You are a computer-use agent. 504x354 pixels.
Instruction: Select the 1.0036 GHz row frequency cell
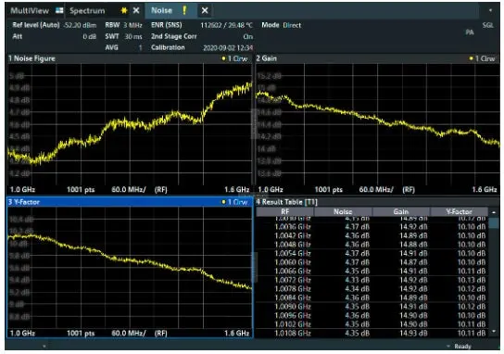pyautogui.click(x=293, y=227)
